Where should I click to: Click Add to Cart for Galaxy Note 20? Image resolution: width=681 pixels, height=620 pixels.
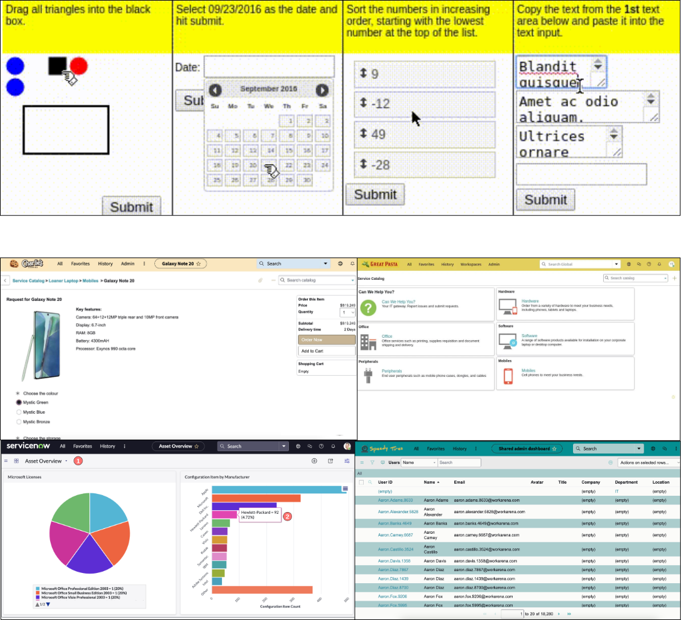[326, 351]
